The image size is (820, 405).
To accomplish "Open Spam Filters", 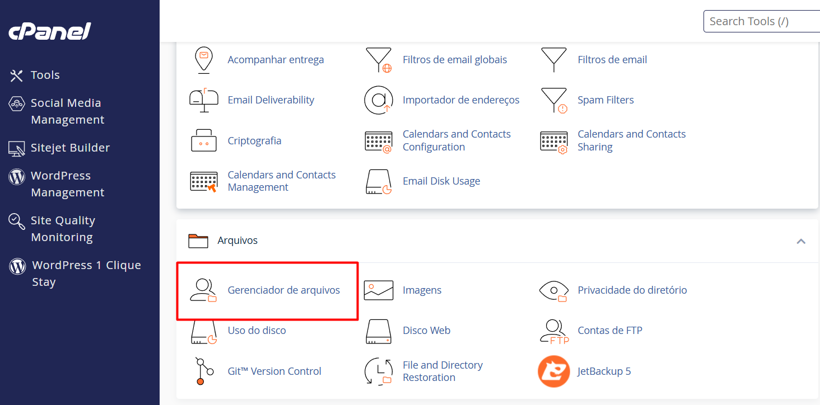I will (605, 100).
